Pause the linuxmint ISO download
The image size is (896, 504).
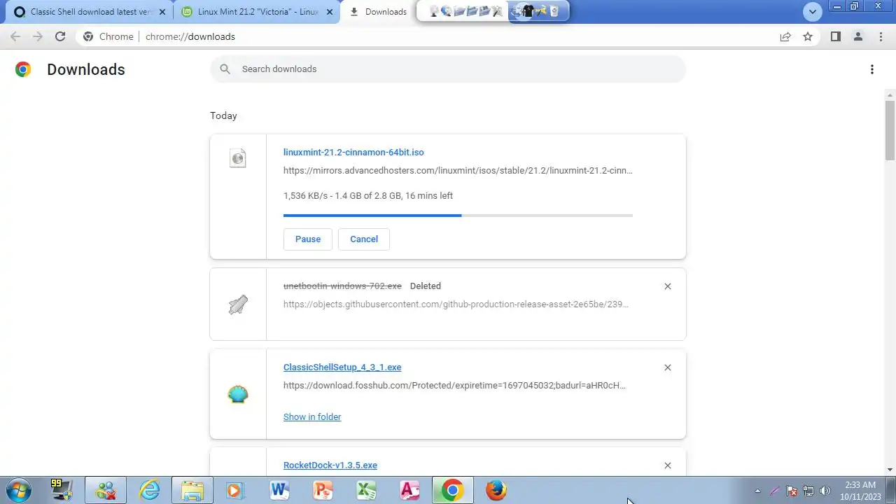point(308,239)
